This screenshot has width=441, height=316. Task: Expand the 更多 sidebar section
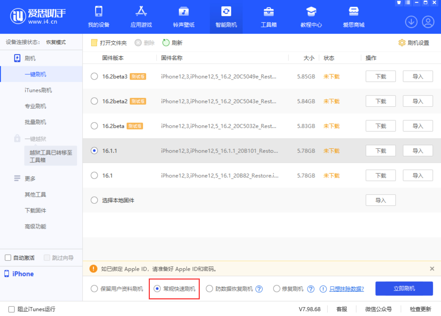(x=30, y=178)
